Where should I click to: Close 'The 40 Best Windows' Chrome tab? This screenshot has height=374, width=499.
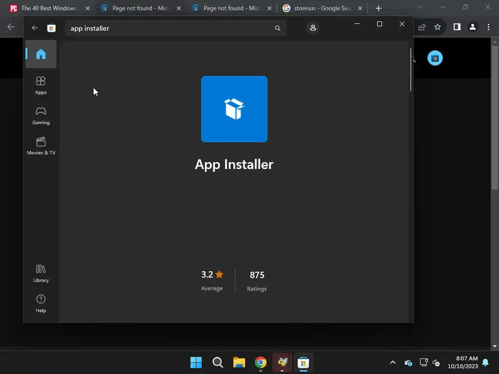pyautogui.click(x=88, y=8)
